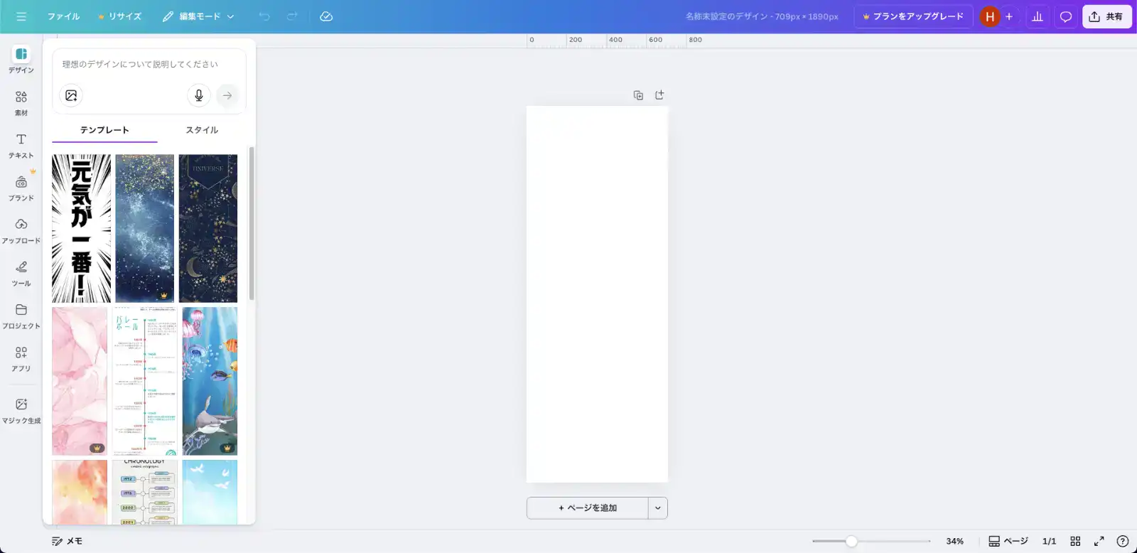Toggle the grid view icon

tap(1075, 541)
